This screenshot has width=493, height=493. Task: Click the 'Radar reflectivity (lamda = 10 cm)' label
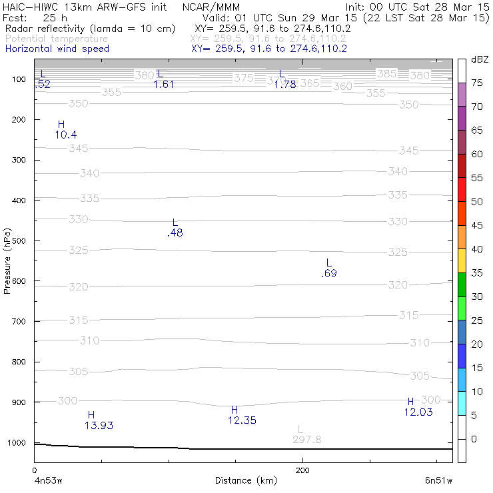point(90,29)
